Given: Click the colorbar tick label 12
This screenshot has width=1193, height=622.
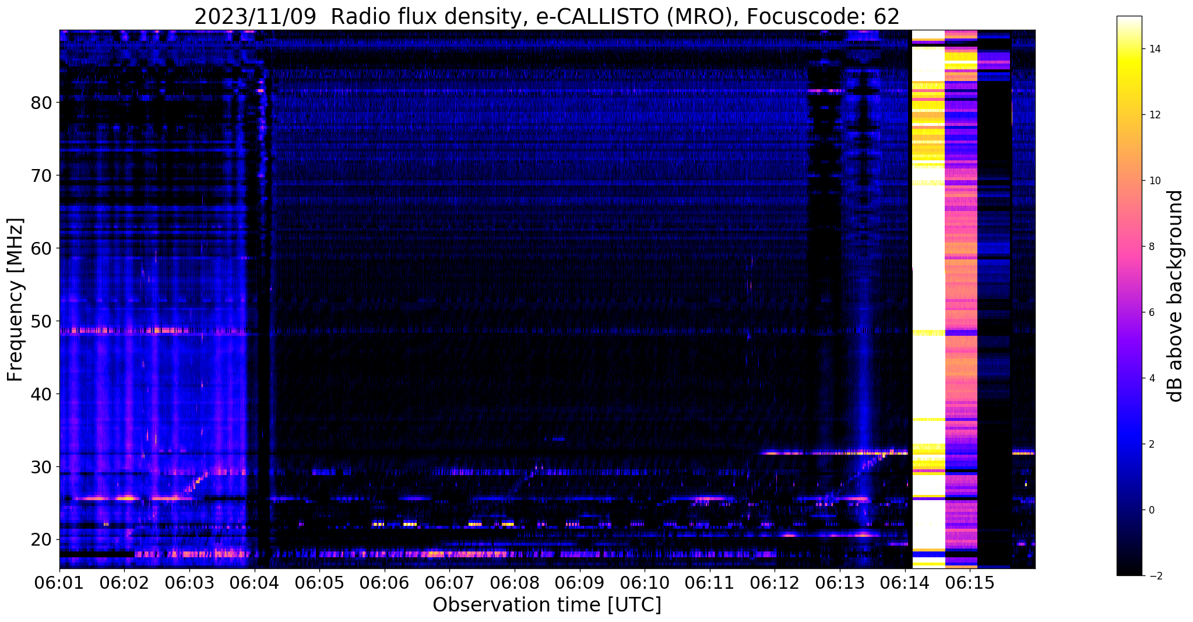Looking at the screenshot, I should click(1154, 115).
